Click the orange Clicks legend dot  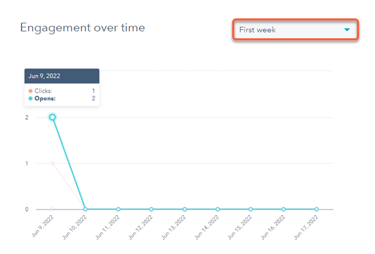coord(30,91)
